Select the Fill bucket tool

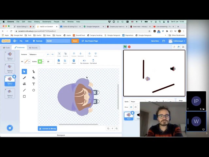coord(24,84)
